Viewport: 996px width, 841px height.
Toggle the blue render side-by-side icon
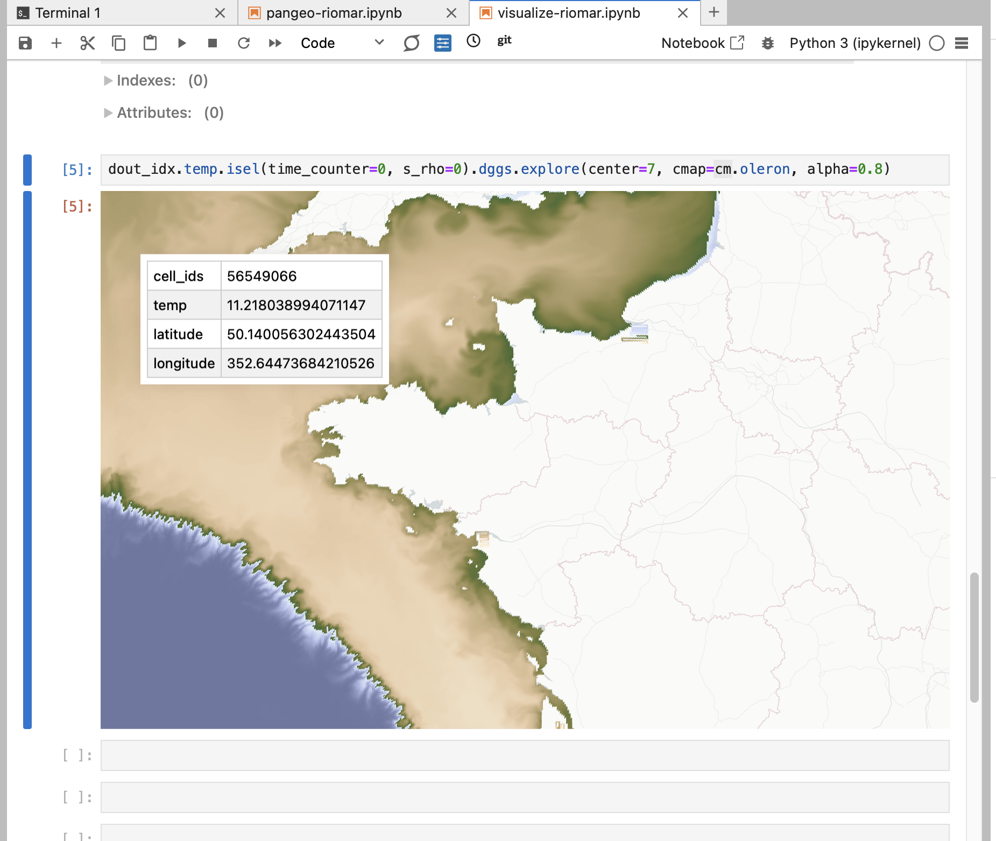442,43
